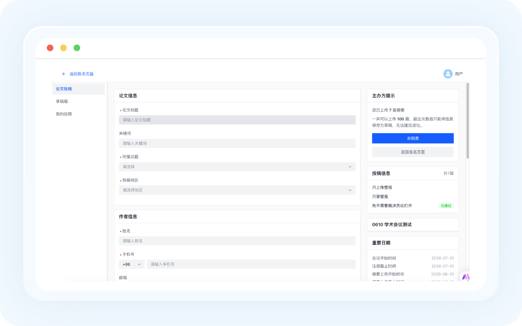Focus the 手机号 input field
This screenshot has width=522, height=326.
(x=251, y=264)
